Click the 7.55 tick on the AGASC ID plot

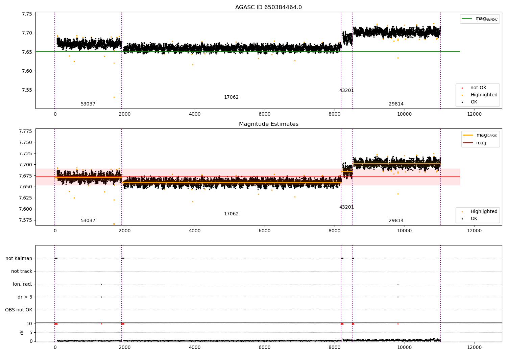coord(27,90)
